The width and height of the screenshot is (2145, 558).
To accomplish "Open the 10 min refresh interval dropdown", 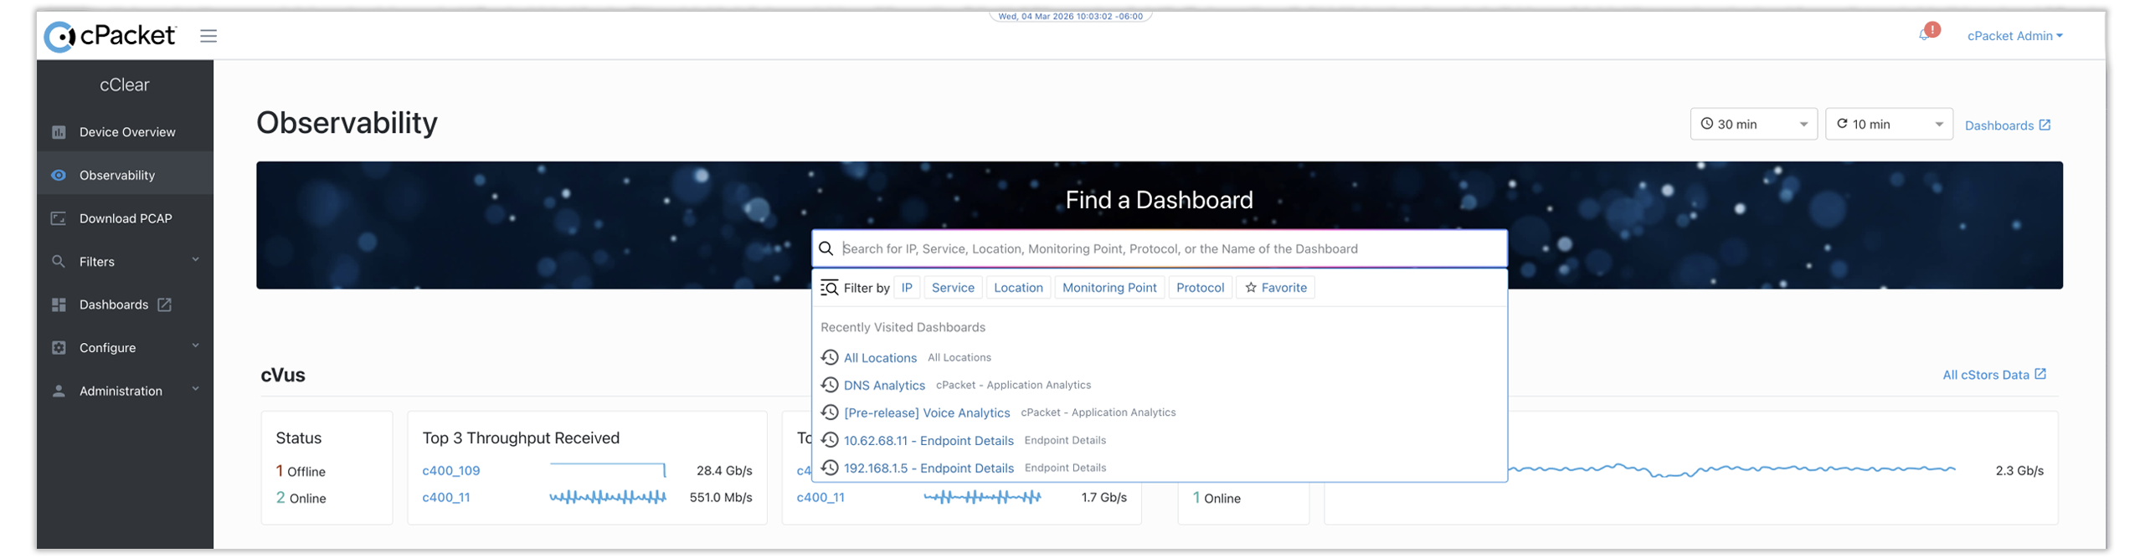I will [1889, 125].
